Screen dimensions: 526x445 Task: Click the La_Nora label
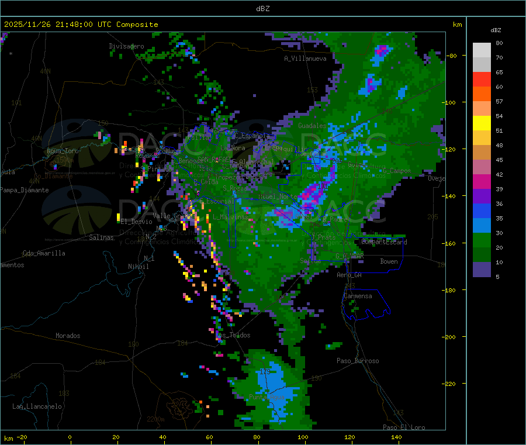[233, 148]
